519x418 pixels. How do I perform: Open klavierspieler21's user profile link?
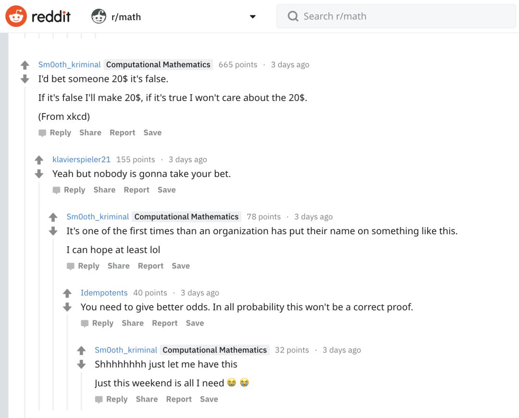click(x=81, y=159)
